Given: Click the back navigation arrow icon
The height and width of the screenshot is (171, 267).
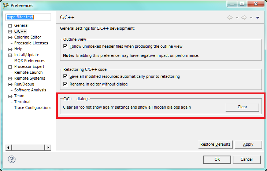Looking at the screenshot, I should [230, 18].
